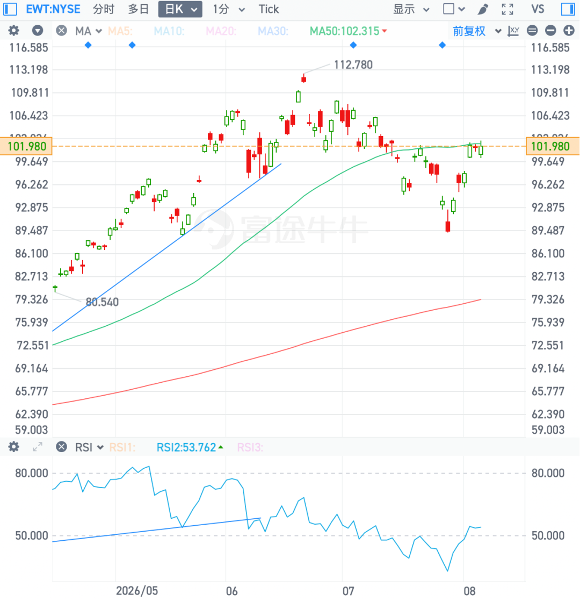Viewport: 580px width, 601px height.
Task: Click the 06 month axis label
Action: [x=231, y=591]
